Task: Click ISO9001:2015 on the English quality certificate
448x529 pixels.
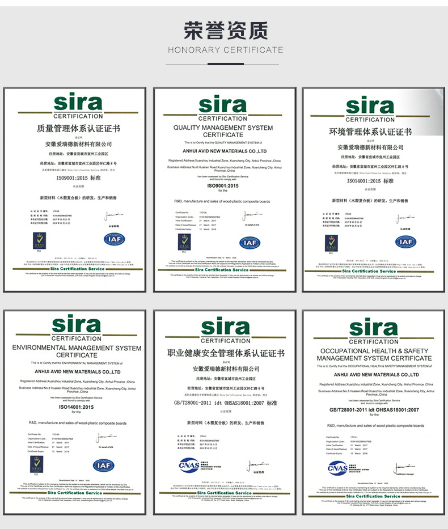Action: tap(223, 186)
